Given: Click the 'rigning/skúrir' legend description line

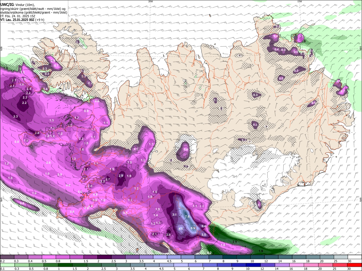Looking at the screenshot, I should coord(33,9).
